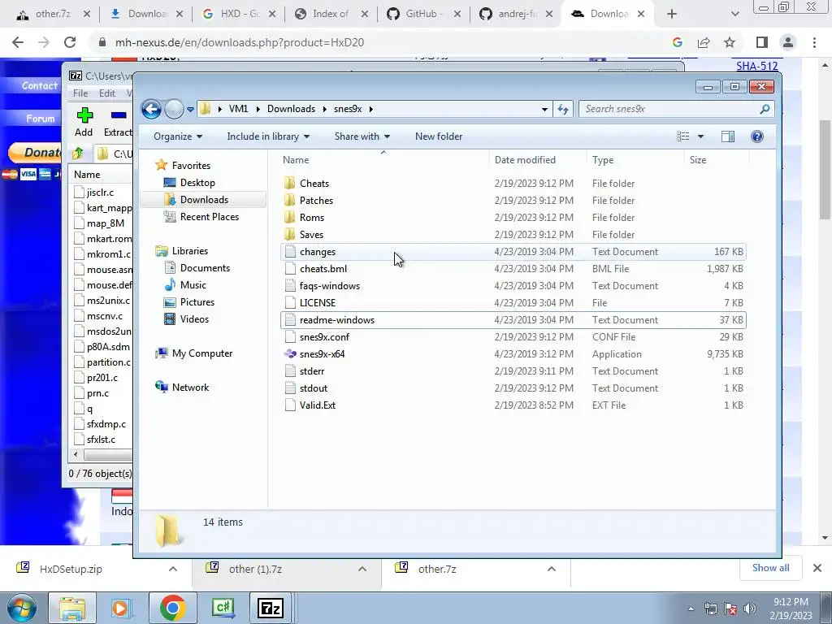Click the search magnifier icon in Explorer
This screenshot has height=624, width=832.
(x=765, y=109)
